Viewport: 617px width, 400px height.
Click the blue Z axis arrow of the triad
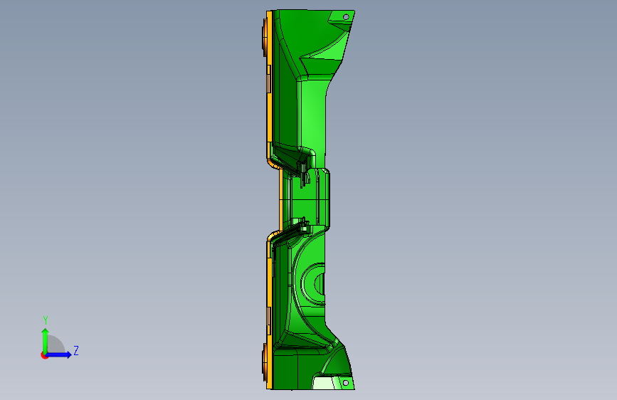[x=59, y=354]
